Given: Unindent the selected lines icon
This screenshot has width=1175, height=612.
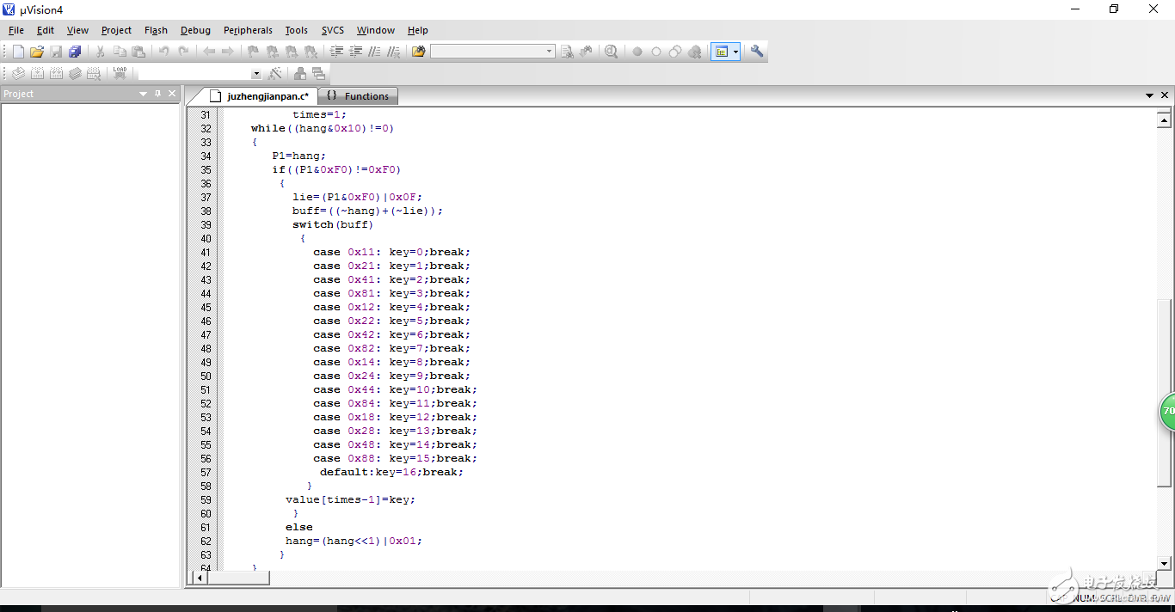Looking at the screenshot, I should click(x=355, y=52).
